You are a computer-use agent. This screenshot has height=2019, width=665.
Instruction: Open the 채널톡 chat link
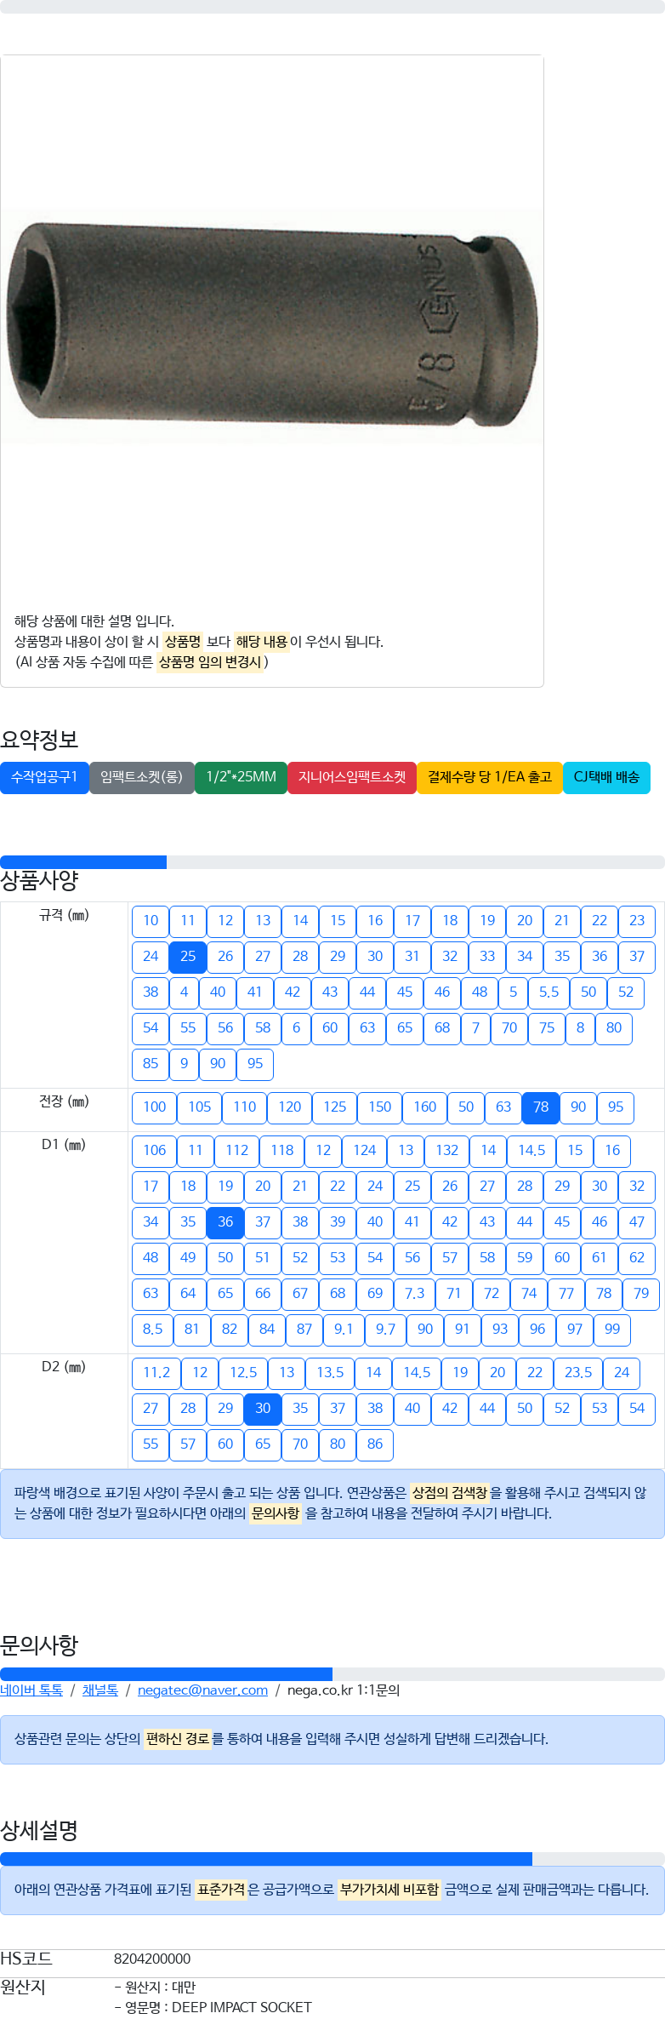coord(99,1690)
